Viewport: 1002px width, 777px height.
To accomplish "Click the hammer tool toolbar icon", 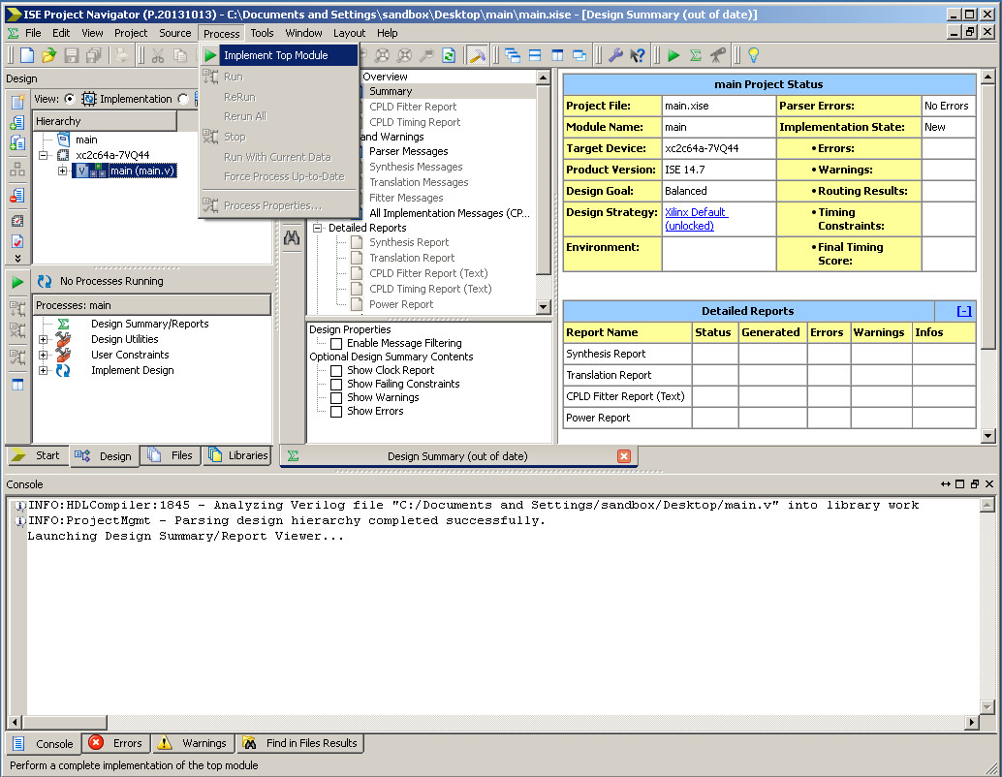I will click(477, 55).
